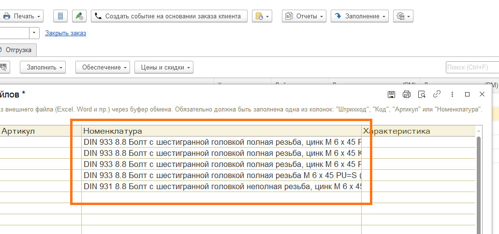Screen dimensions: 499x234
Task: Click the save diskette icon in dialog
Action: click(392, 94)
